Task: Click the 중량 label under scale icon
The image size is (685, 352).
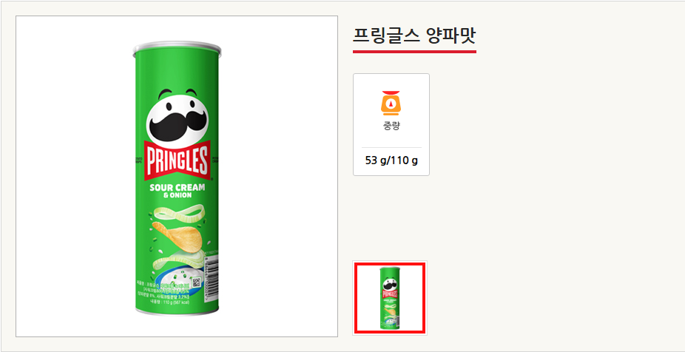Action: coord(391,126)
